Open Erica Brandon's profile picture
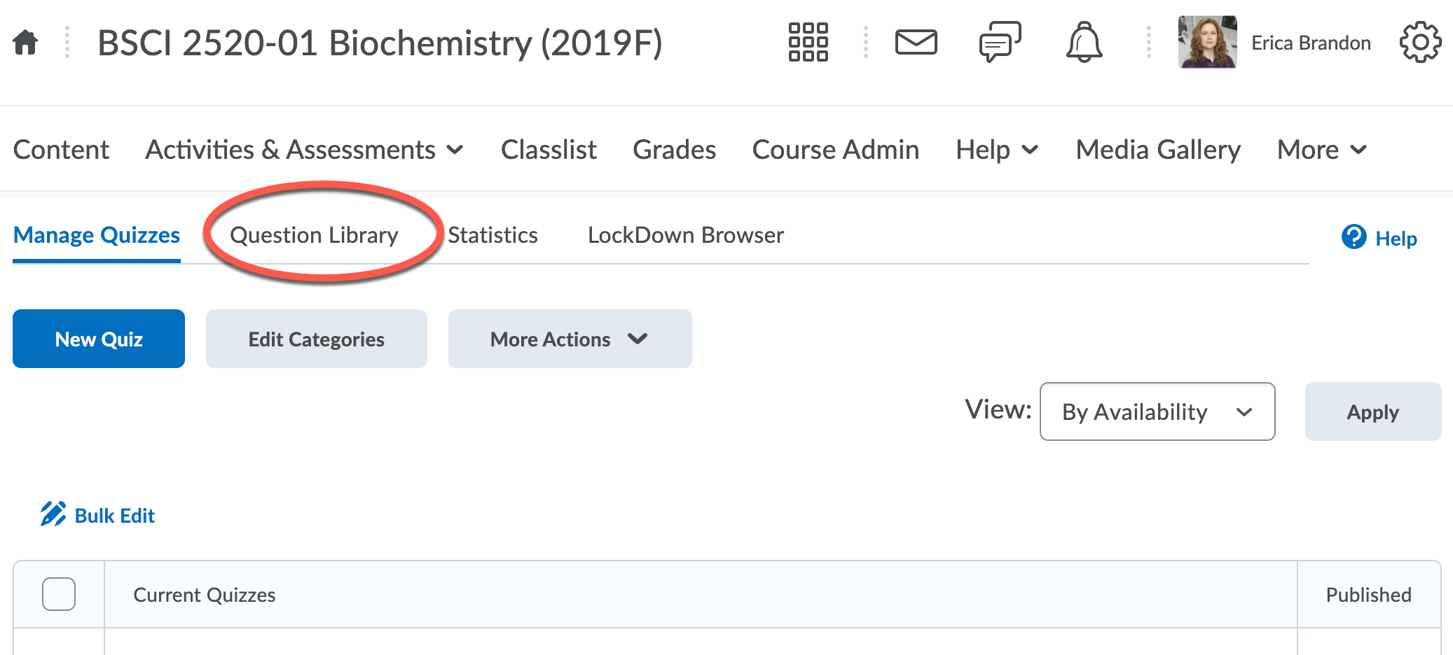The height and width of the screenshot is (655, 1453). pyautogui.click(x=1207, y=43)
